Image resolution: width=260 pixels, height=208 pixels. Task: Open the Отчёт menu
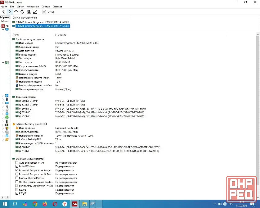[x=20, y=7]
